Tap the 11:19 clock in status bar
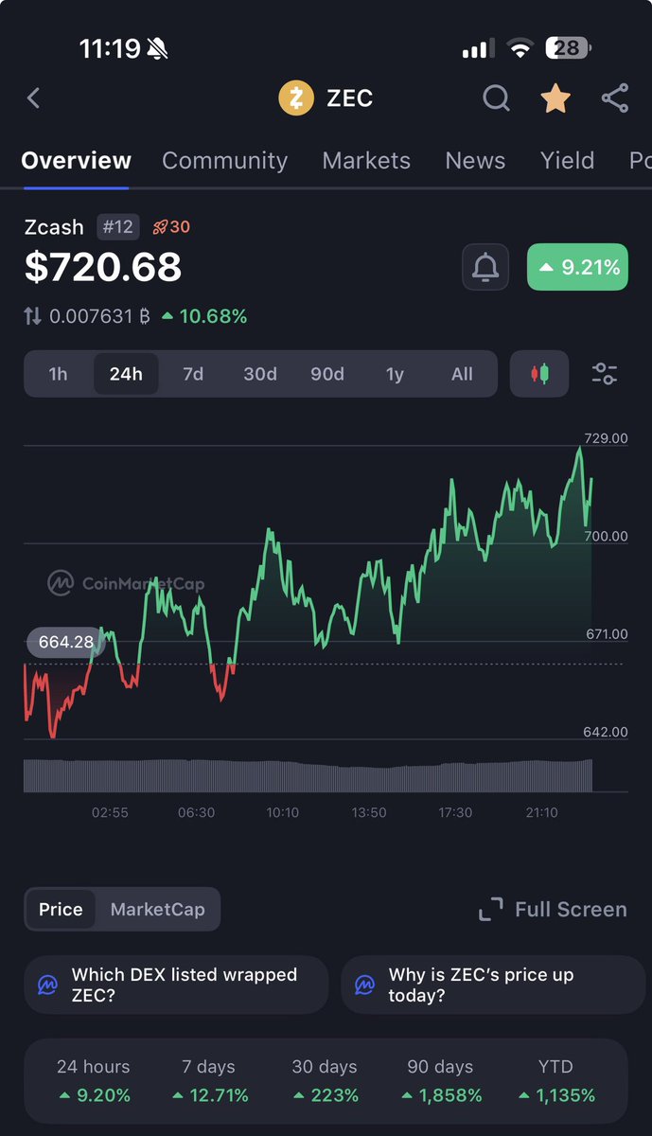Screen dimensions: 652x1136 (109, 48)
